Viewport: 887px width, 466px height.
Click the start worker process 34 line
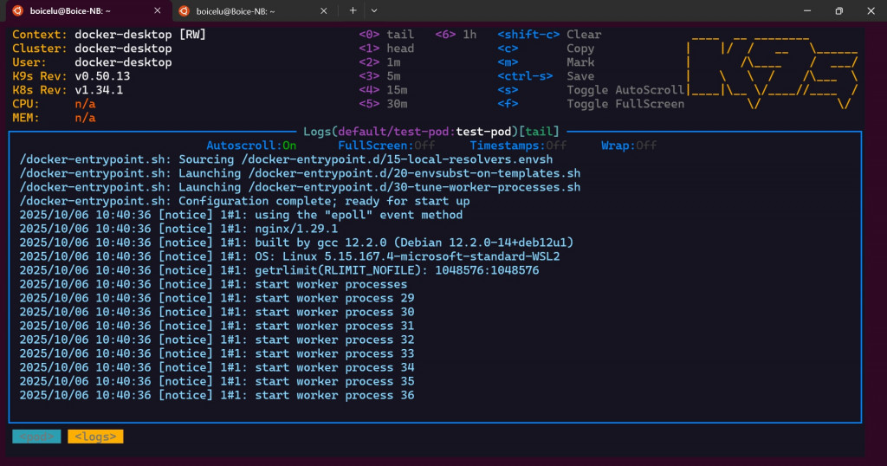pos(217,367)
